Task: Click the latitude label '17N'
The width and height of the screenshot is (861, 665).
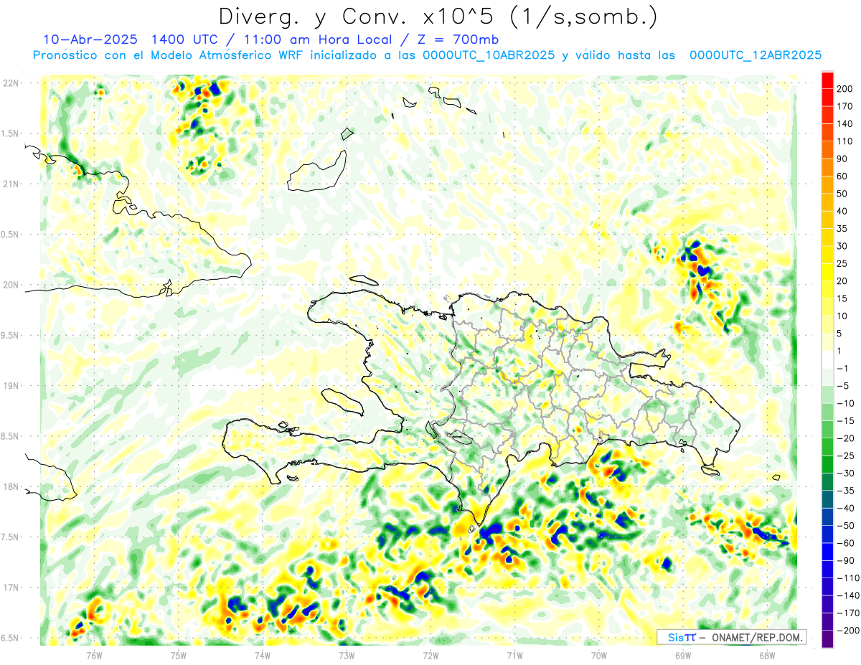Action: click(x=11, y=588)
